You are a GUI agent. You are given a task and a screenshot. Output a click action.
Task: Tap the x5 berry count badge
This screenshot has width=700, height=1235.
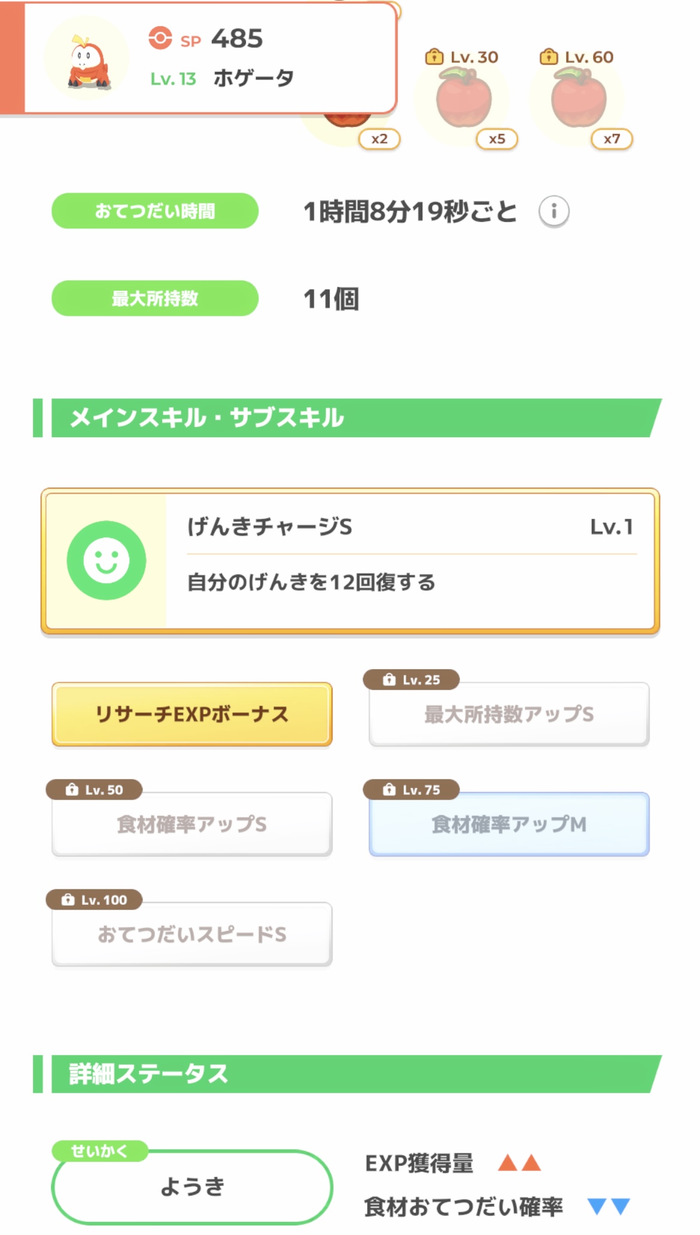tap(497, 139)
